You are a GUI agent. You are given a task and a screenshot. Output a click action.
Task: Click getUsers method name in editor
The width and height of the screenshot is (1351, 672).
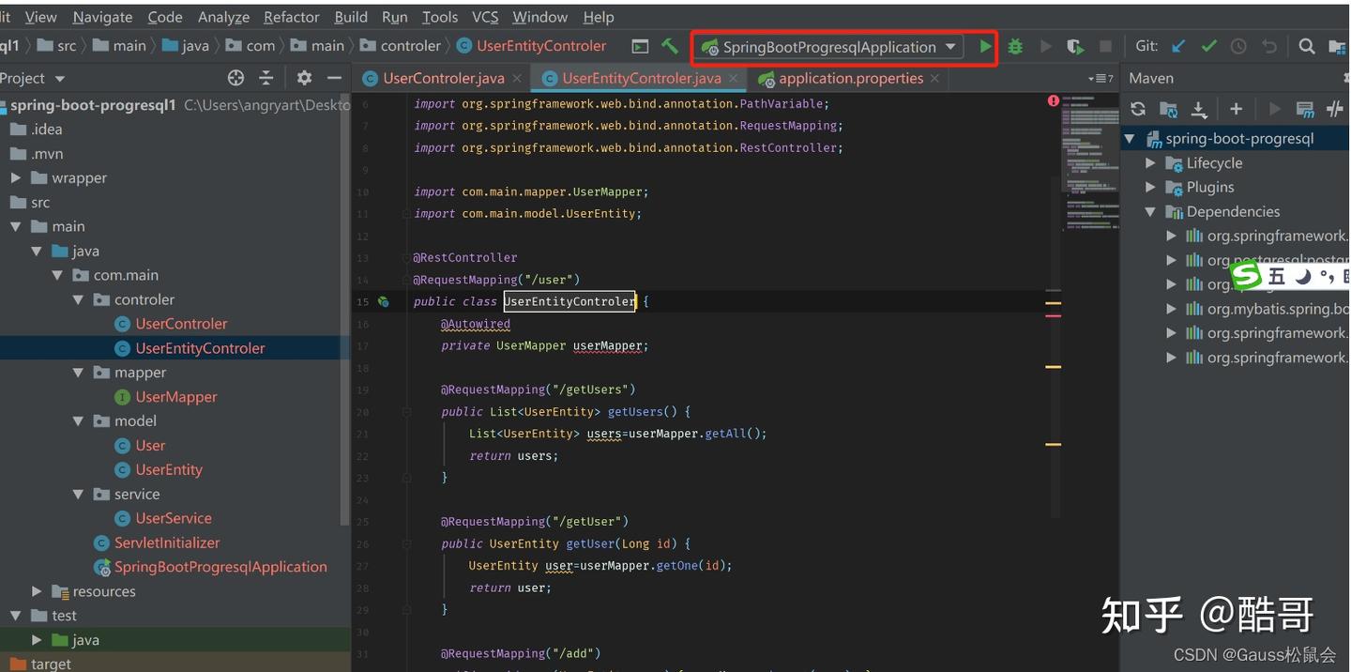click(635, 412)
